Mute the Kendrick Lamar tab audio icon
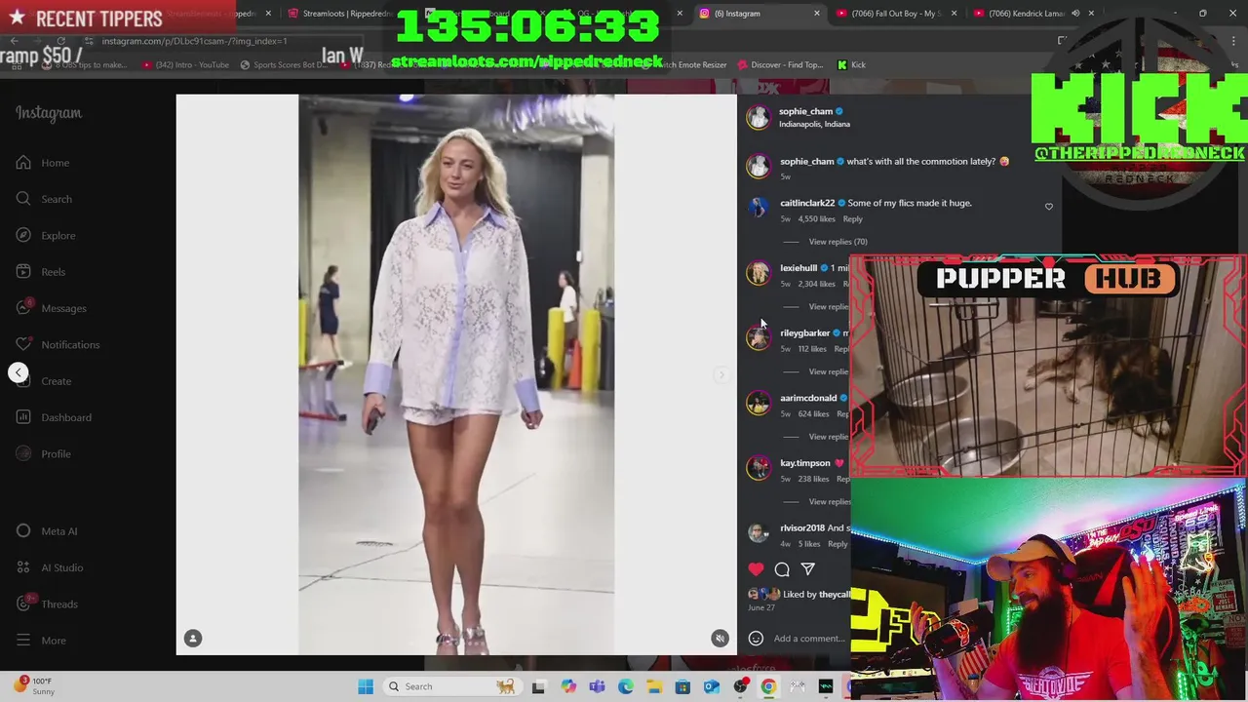The image size is (1248, 702). click(1076, 14)
